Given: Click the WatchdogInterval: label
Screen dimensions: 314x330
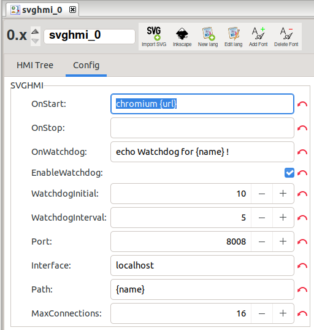Looking at the screenshot, I should pyautogui.click(x=69, y=218).
